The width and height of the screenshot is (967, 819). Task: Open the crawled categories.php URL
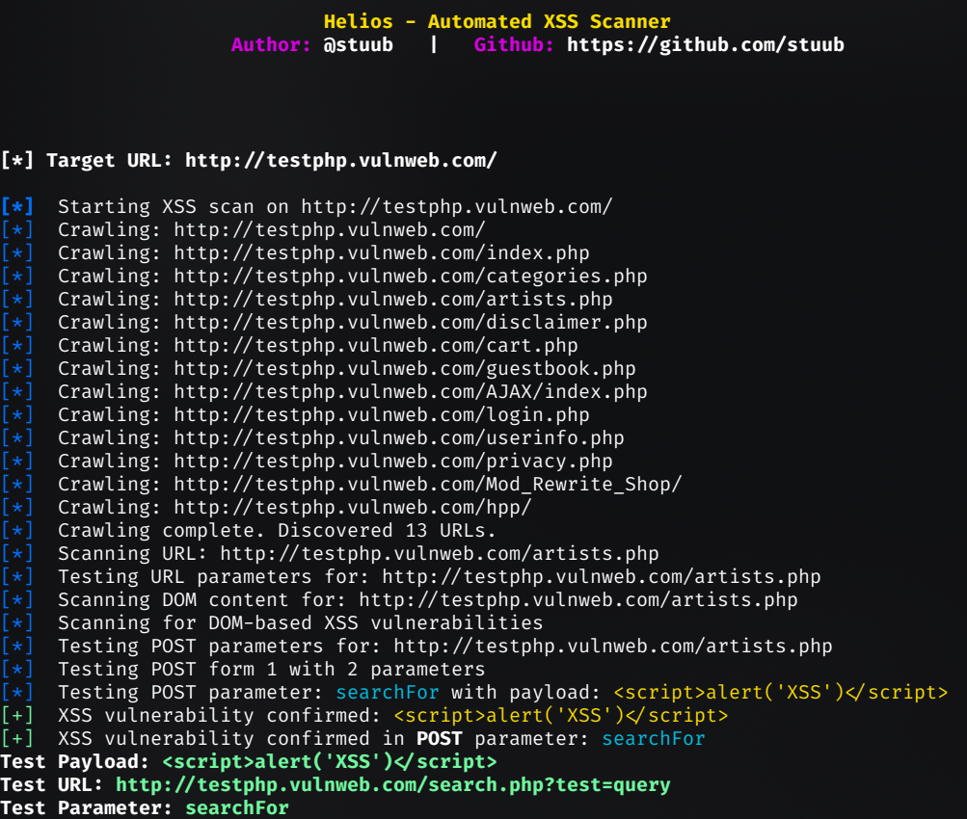[x=411, y=277]
